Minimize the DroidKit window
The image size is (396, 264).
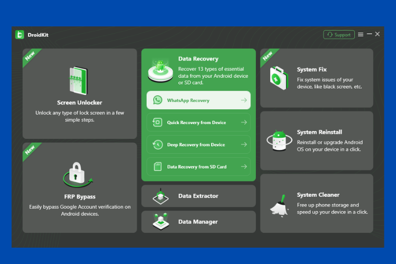[x=369, y=34]
